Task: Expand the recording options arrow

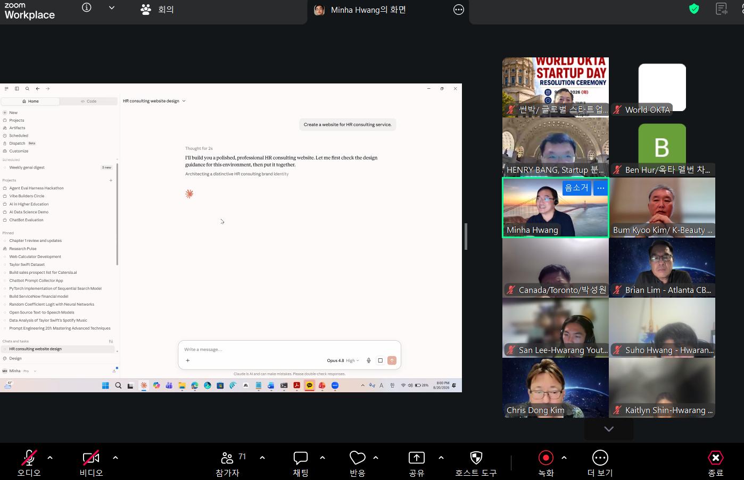Action: pyautogui.click(x=564, y=457)
